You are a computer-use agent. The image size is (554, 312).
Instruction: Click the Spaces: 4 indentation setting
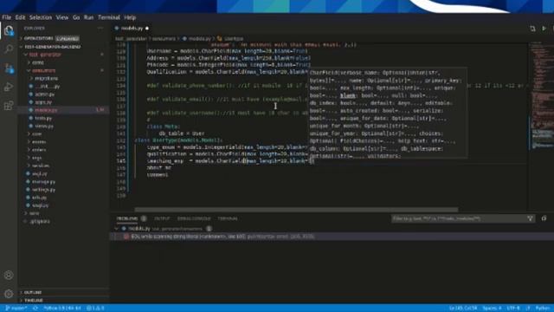click(492, 309)
